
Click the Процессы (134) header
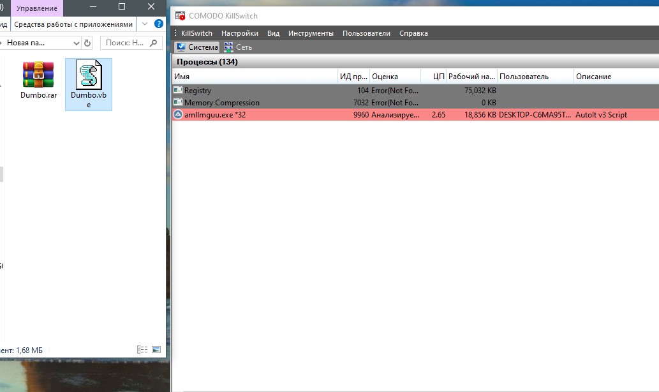pyautogui.click(x=207, y=62)
